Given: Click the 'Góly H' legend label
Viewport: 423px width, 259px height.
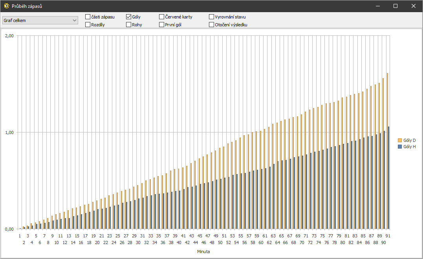Looking at the screenshot, I should click(x=410, y=147).
